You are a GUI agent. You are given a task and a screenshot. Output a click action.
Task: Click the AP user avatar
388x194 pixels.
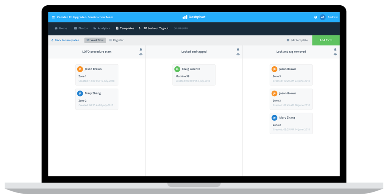point(322,17)
